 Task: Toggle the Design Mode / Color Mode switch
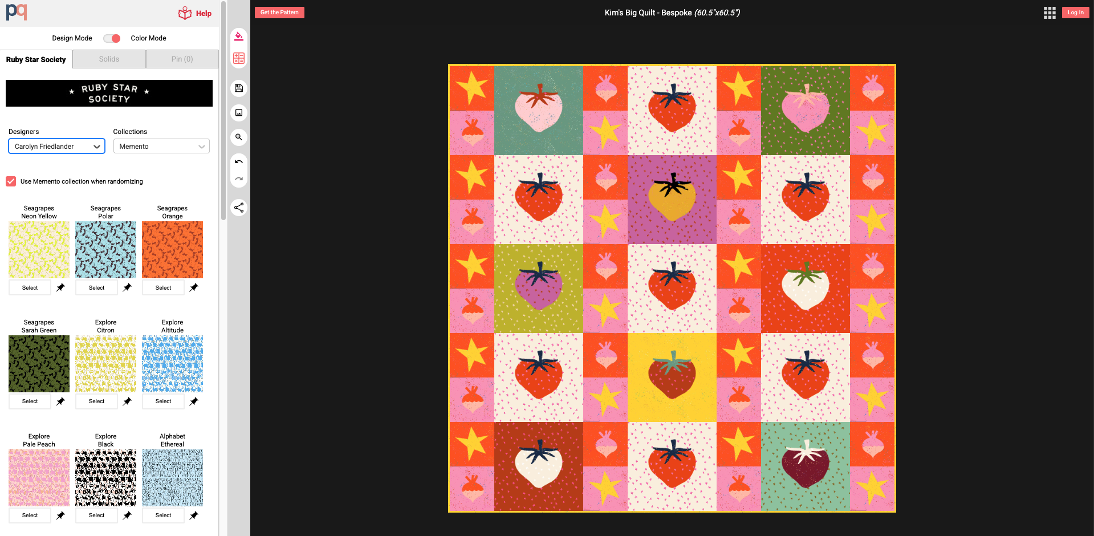(112, 38)
